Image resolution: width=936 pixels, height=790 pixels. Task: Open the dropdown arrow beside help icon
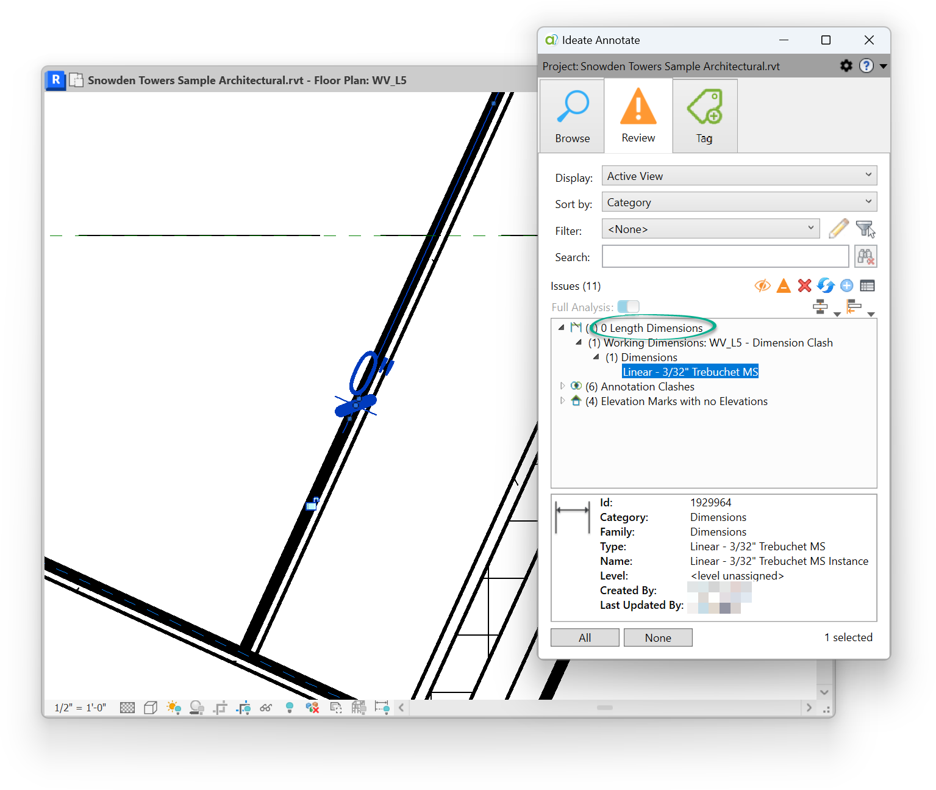click(883, 66)
